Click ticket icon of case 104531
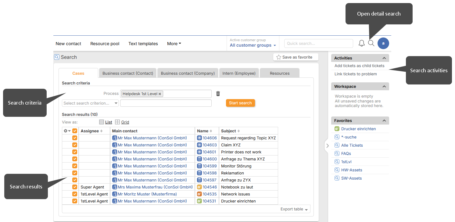The height and width of the screenshot is (222, 455). coord(199,201)
